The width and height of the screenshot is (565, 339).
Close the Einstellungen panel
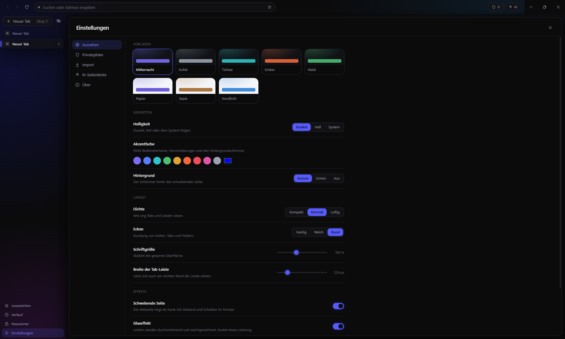(550, 28)
